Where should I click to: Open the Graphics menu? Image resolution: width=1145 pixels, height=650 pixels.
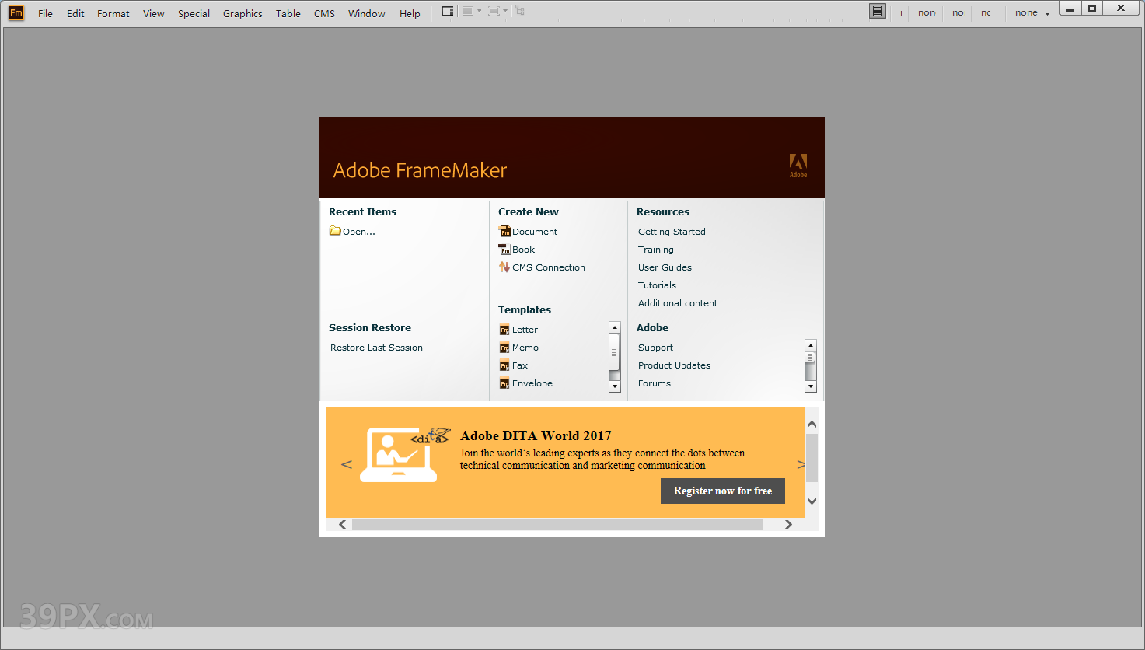pyautogui.click(x=243, y=13)
